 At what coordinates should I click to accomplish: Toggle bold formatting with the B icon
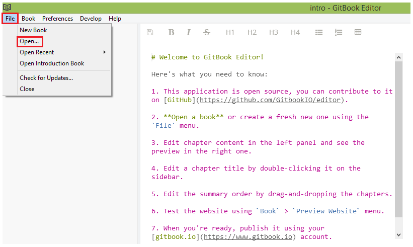pyautogui.click(x=171, y=32)
